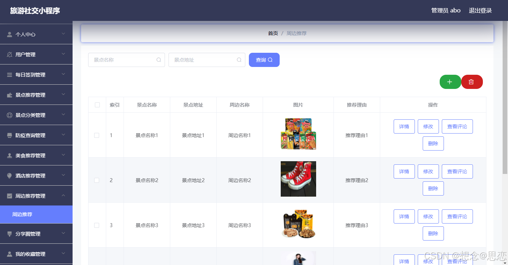508x265 pixels.
Task: Click 退出登录 to log out
Action: pyautogui.click(x=480, y=11)
